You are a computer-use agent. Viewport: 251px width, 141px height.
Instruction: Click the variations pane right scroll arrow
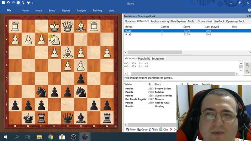237,74
